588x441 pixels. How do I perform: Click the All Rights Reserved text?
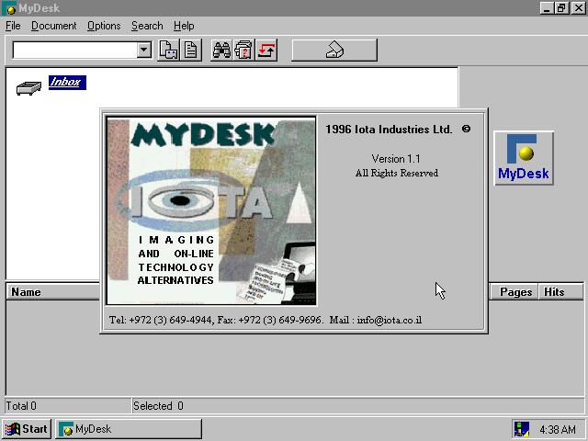[x=397, y=174]
